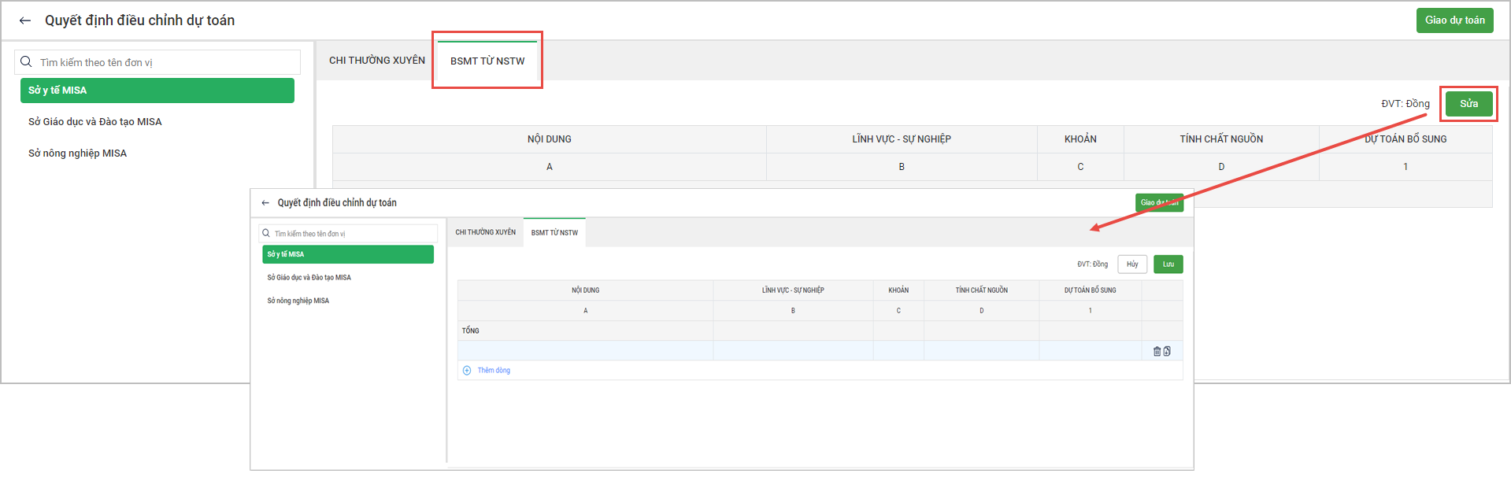Duplicate the row with the copy icon

click(x=1167, y=351)
